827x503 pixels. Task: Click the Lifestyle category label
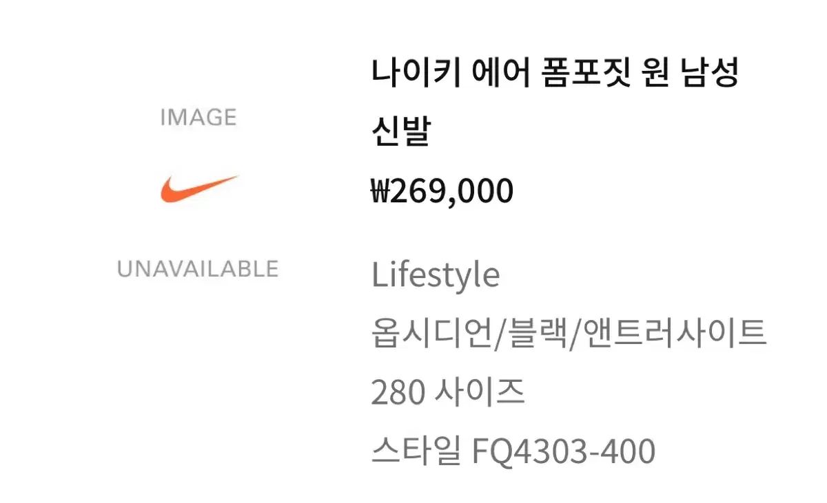[436, 276]
